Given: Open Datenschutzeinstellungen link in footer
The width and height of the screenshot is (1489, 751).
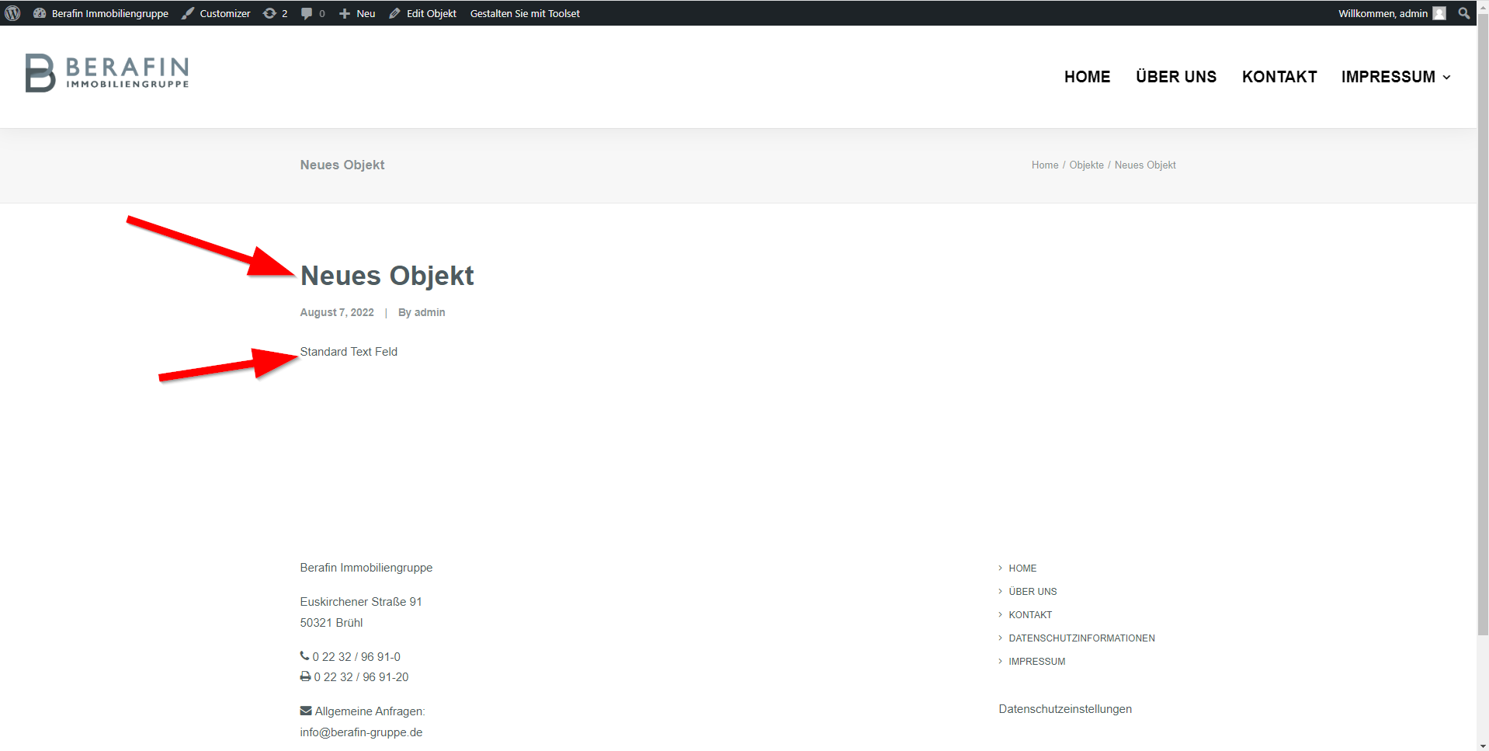Looking at the screenshot, I should pos(1064,709).
